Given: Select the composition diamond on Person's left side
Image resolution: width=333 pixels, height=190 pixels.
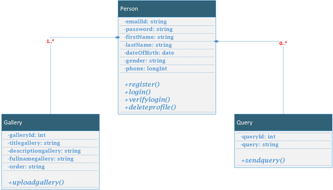Looking at the screenshot, I should pyautogui.click(x=117, y=38).
